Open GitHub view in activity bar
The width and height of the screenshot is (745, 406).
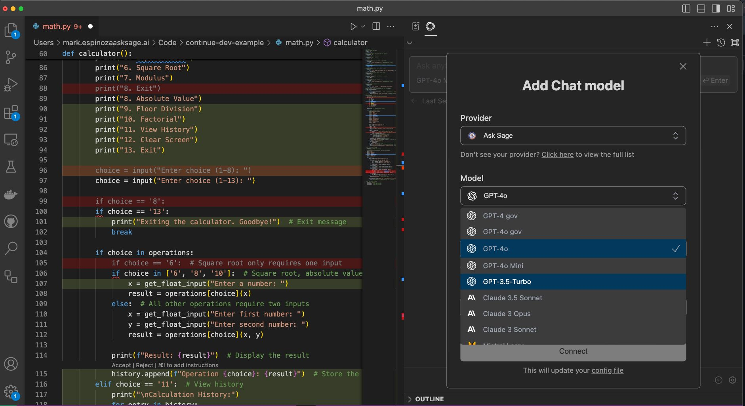click(11, 221)
